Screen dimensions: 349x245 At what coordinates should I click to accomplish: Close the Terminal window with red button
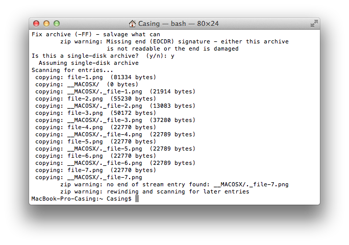[x=36, y=23]
